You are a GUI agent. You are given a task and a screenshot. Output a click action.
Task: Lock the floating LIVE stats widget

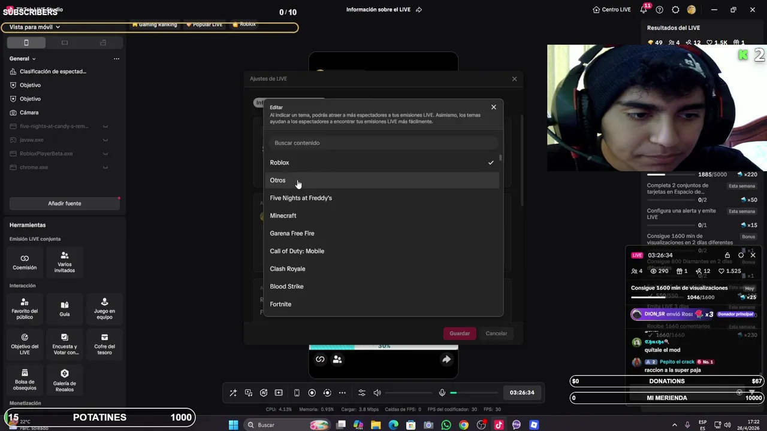(727, 255)
